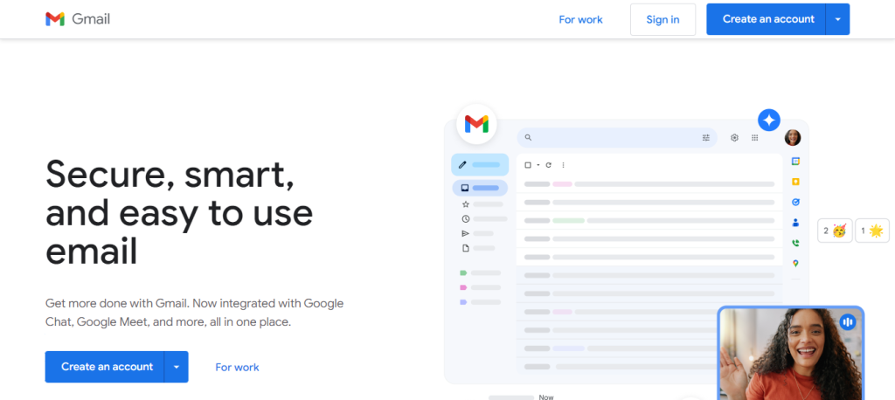Open the Tasks checkmark icon in the side panel
This screenshot has width=895, height=400.
[x=795, y=202]
